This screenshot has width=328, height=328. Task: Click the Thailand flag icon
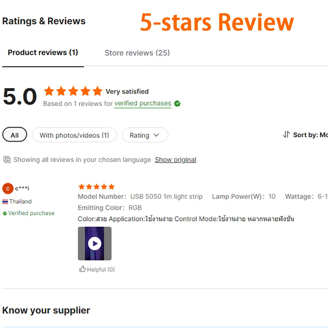coord(5,202)
